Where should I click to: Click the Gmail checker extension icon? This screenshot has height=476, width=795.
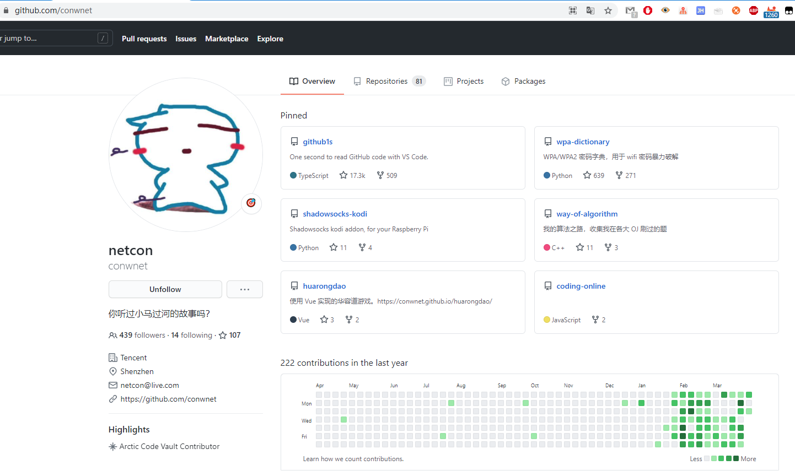click(x=631, y=10)
